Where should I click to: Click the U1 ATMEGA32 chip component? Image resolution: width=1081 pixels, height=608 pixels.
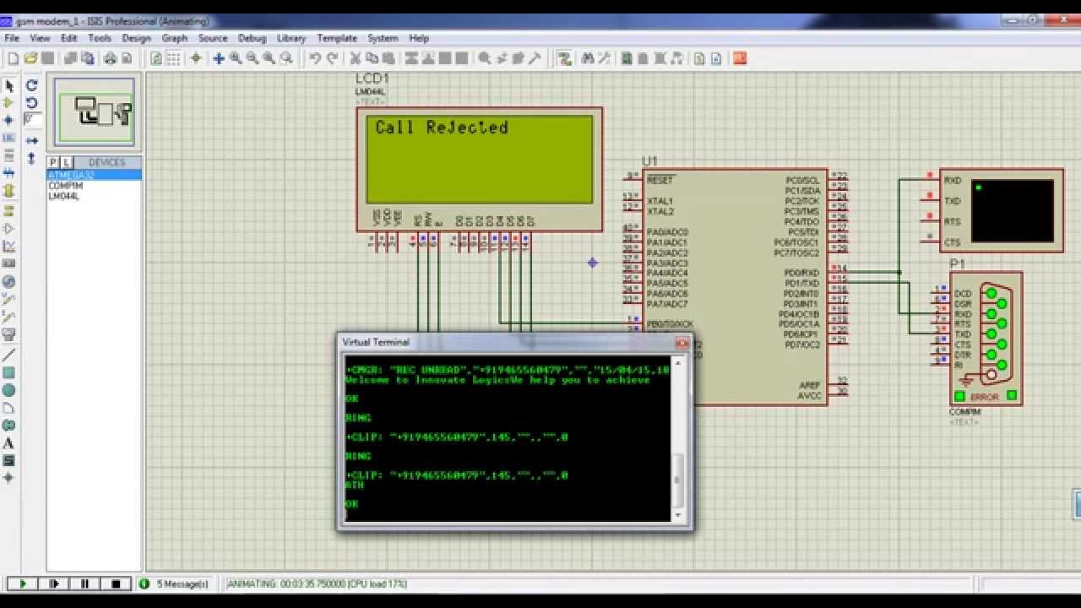point(735,286)
